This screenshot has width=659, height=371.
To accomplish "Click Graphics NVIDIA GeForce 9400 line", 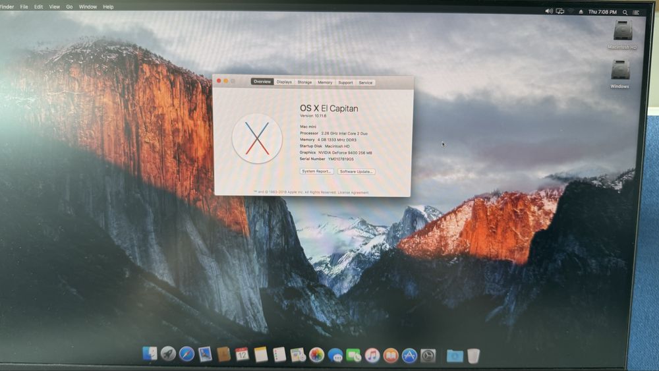I will click(x=336, y=152).
